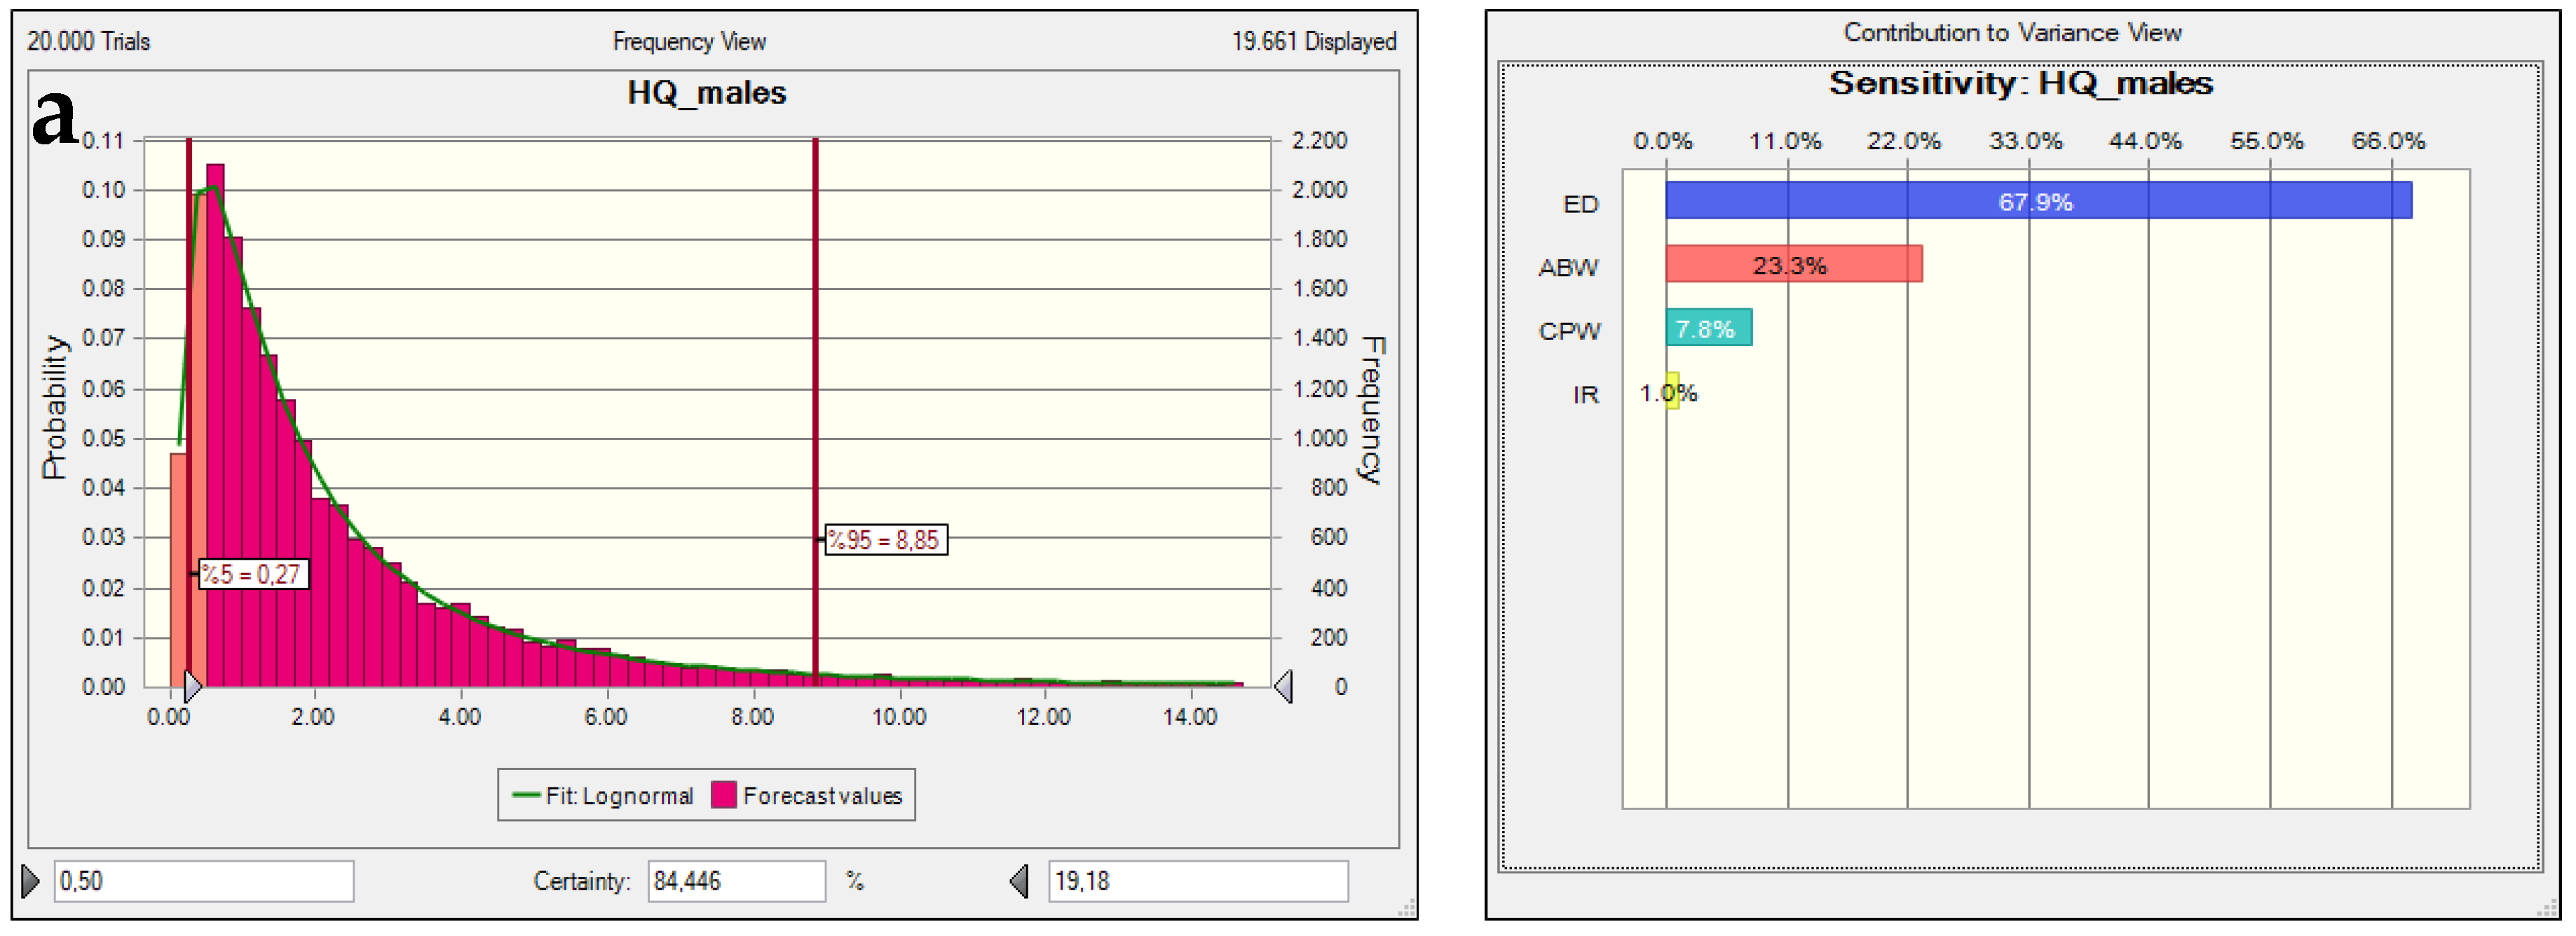Click the teal CPW sensitivity bar at 7.8%
2576x936 pixels.
(1708, 327)
